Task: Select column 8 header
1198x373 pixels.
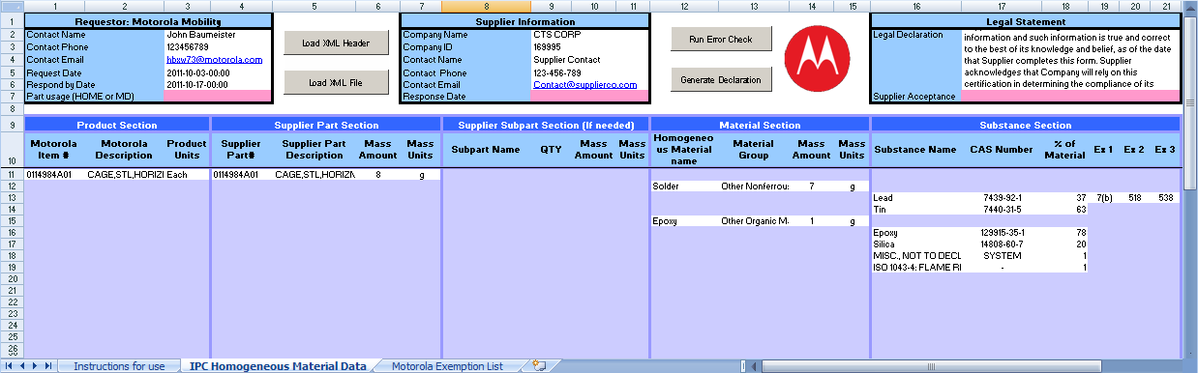Action: pos(486,6)
